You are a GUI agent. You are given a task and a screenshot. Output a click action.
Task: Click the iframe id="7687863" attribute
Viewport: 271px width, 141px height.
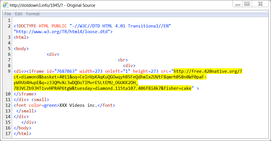[62, 71]
